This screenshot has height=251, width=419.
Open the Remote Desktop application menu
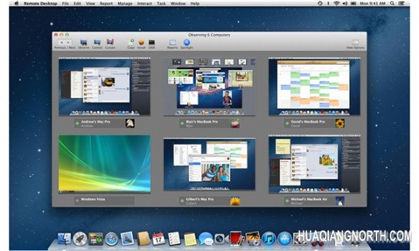click(x=41, y=3)
